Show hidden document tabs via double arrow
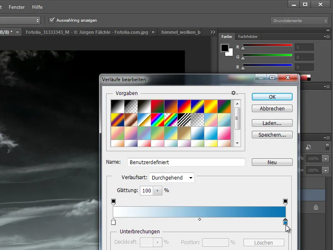The height and width of the screenshot is (250, 333). (x=213, y=32)
